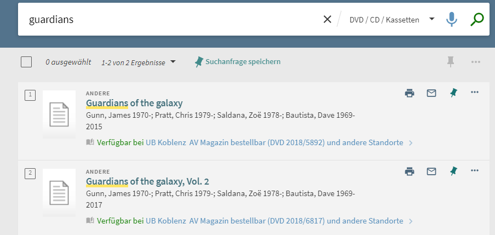495x235 pixels.
Task: Click Suchanfrage speichern to save the query
Action: tap(238, 62)
